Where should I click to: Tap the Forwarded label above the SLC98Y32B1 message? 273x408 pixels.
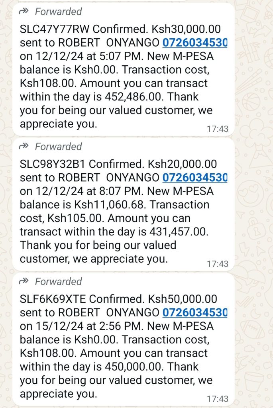tap(58, 147)
